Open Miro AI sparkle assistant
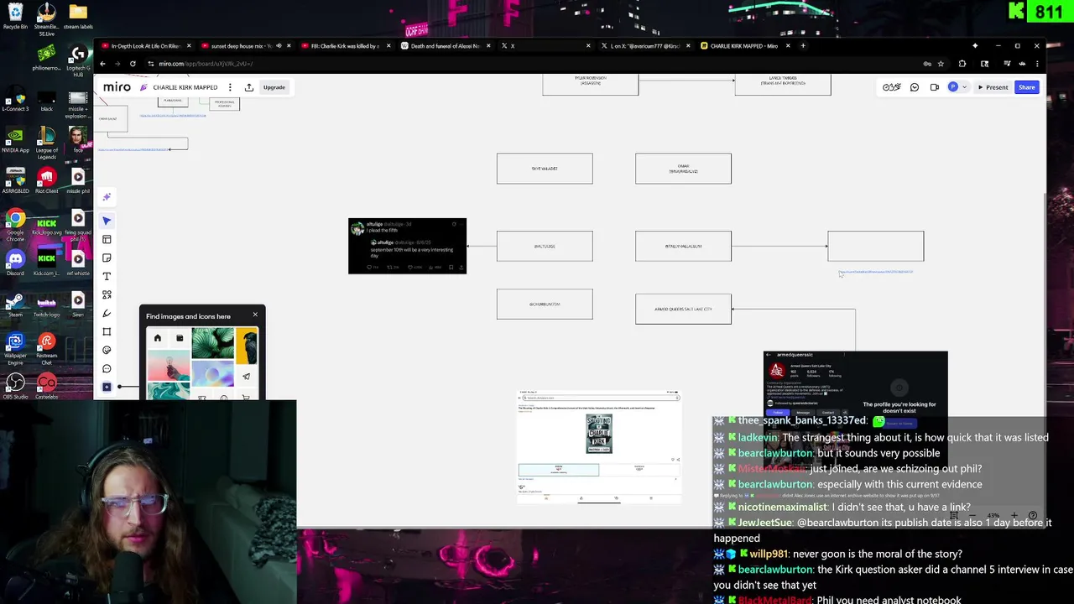1074x604 pixels. click(x=107, y=197)
